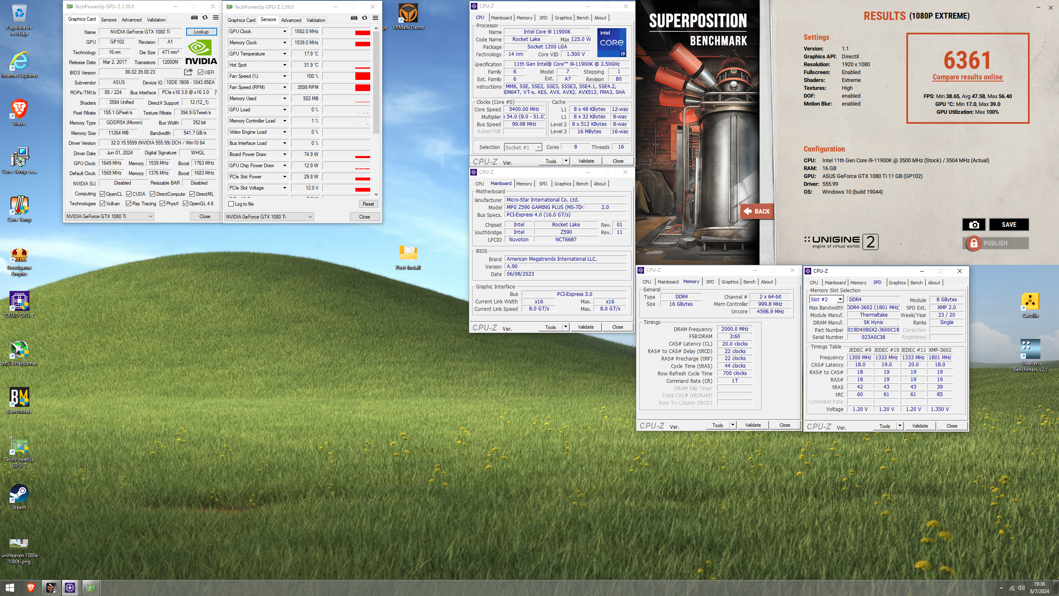Open BenchMate desktop shortcut
The height and width of the screenshot is (596, 1059).
pos(19,401)
